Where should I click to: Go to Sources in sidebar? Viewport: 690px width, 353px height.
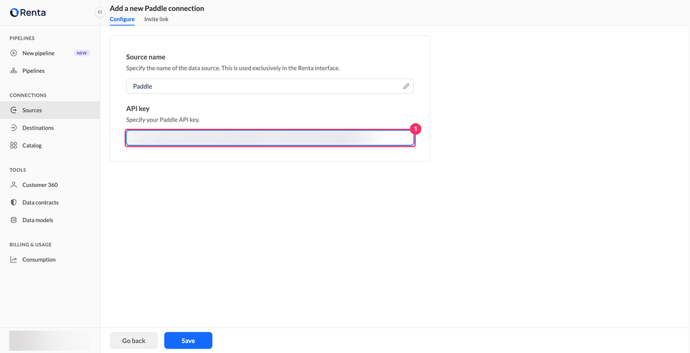(x=50, y=110)
